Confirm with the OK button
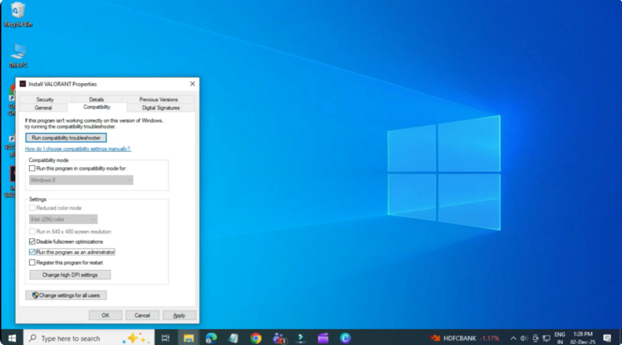 (105, 315)
